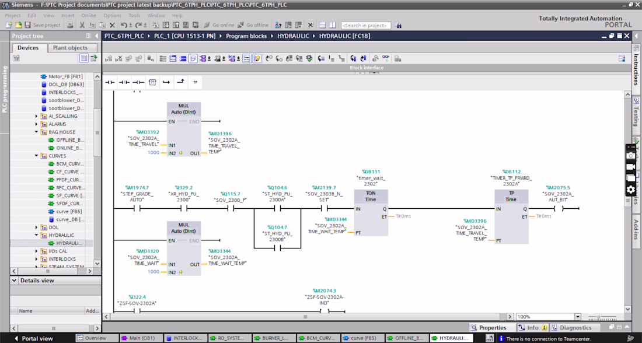This screenshot has width=642, height=343.
Task: Click the Undo arrow icon
Action: point(124,26)
